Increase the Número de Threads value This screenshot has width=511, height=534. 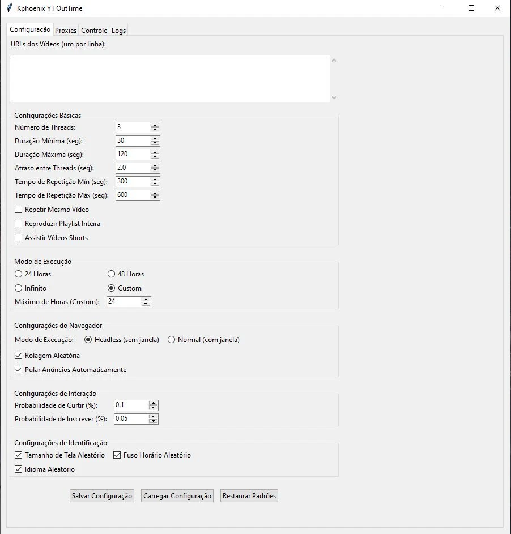(x=155, y=125)
